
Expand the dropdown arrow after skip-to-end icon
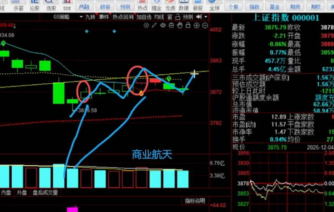(206, 17)
